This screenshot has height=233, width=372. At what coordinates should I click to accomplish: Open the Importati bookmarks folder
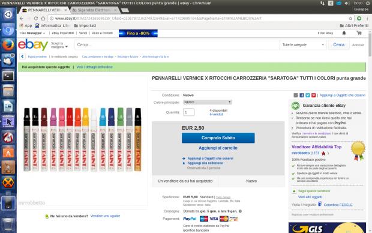pos(85,25)
